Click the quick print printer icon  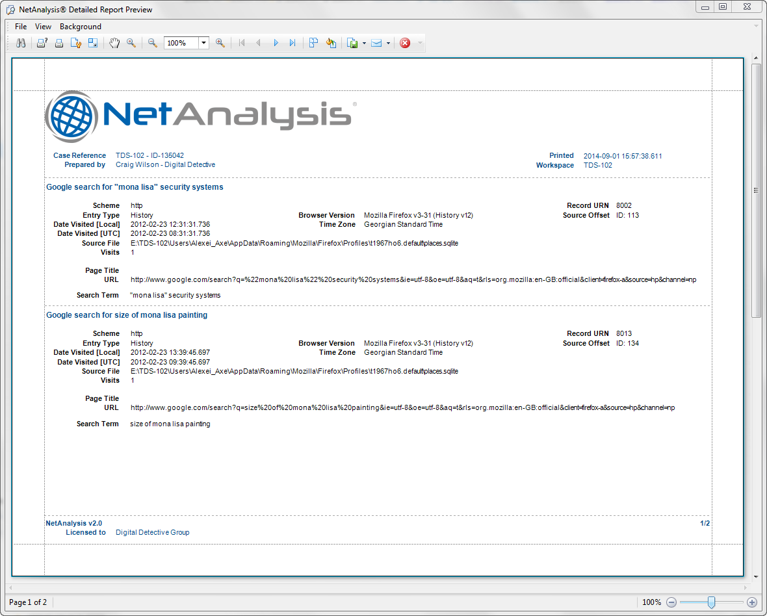click(x=58, y=43)
